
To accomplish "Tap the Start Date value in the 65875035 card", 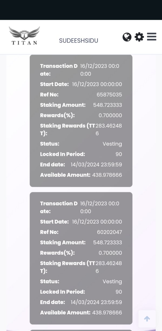I will [97, 84].
